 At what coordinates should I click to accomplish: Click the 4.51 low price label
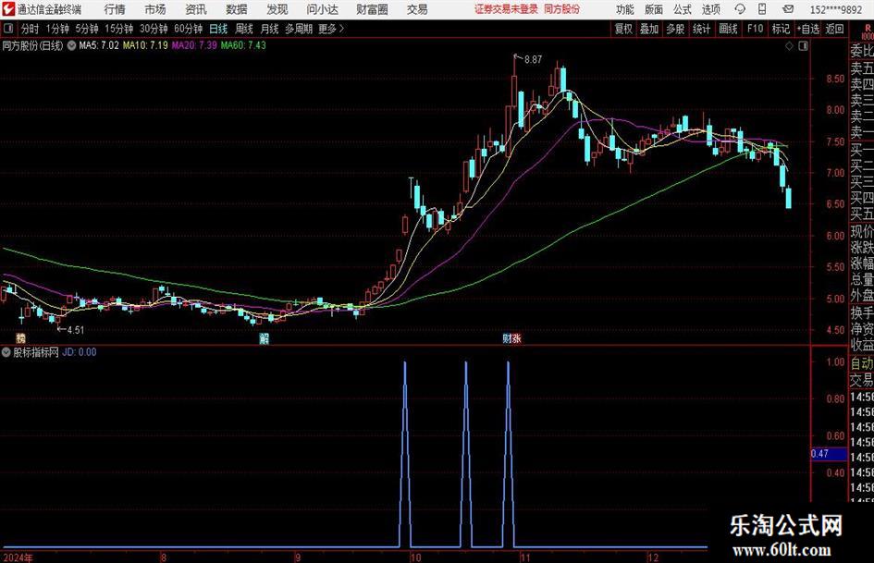pos(75,330)
